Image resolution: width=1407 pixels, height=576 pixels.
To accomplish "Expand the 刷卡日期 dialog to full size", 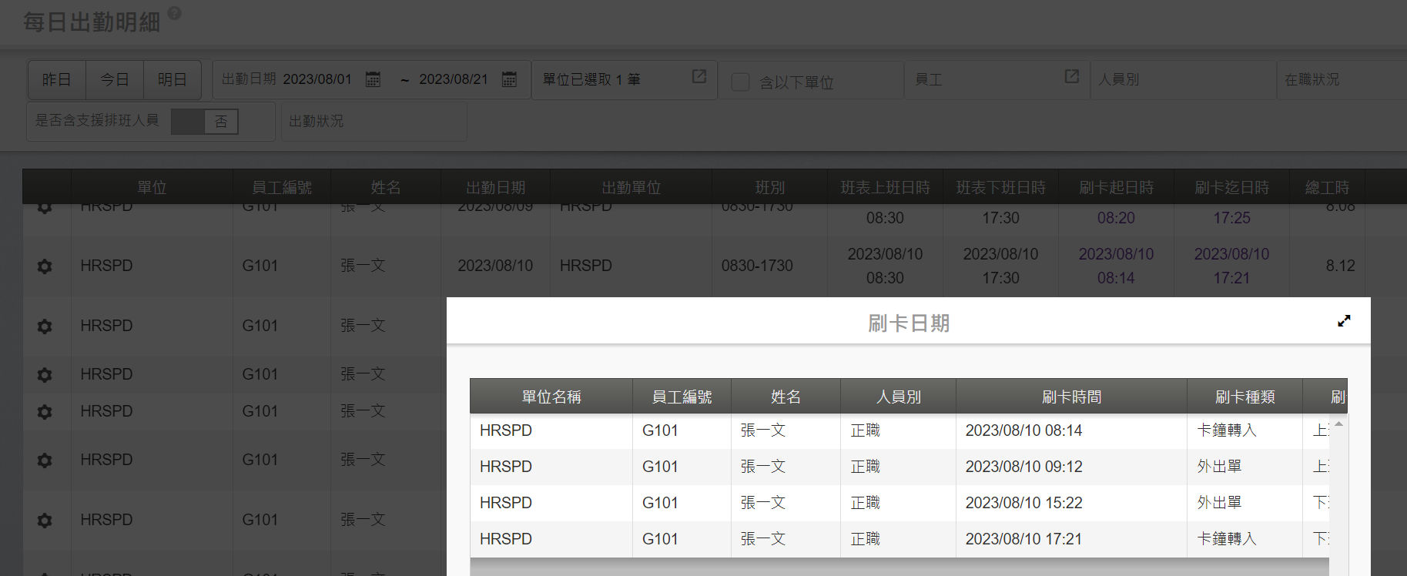I will (1344, 321).
